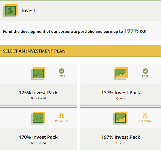Choose the 170% Invest Pack title

38,137
